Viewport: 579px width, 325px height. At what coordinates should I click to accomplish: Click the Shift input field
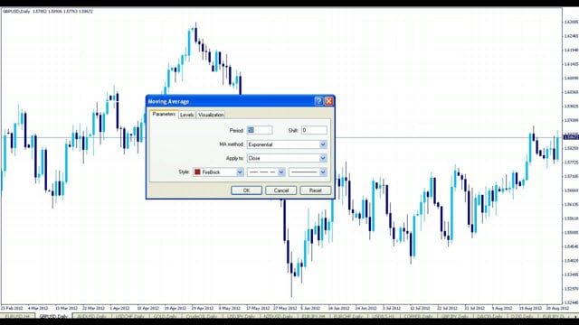coord(314,130)
